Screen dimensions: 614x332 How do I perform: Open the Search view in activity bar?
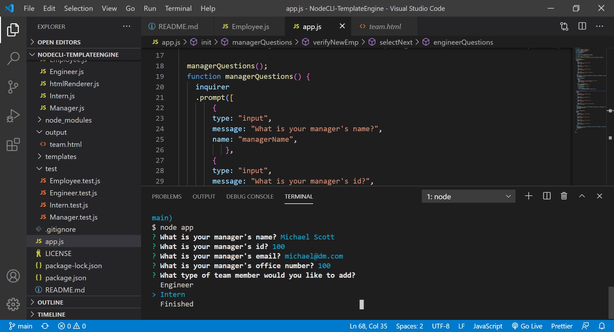[x=13, y=58]
